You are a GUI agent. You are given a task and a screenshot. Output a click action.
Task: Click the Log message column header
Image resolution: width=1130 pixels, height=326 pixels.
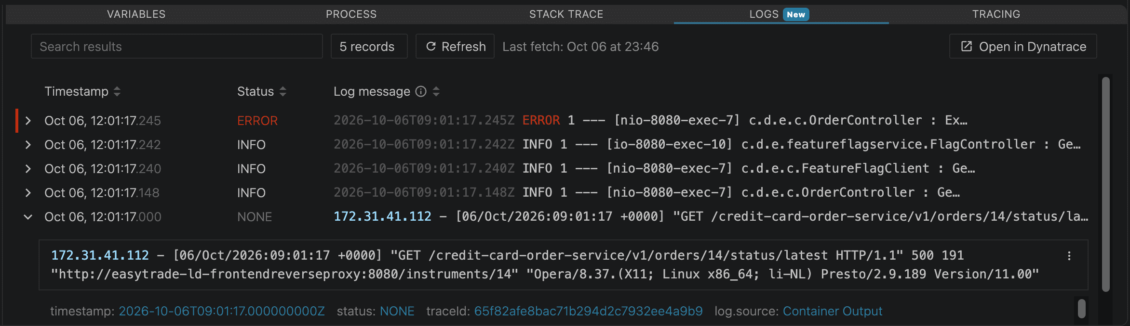(372, 91)
